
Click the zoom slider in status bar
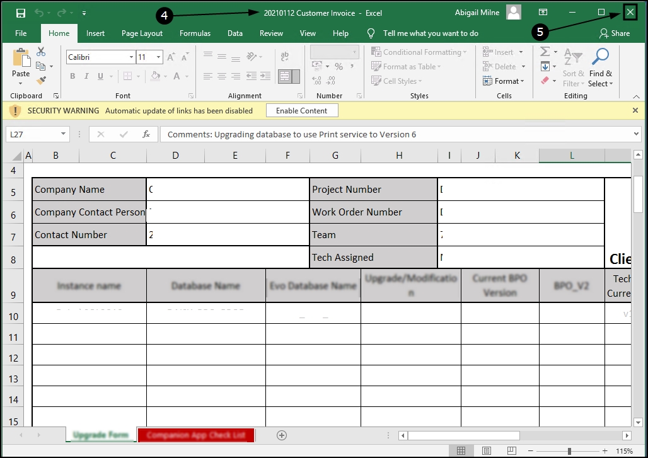[x=569, y=451]
